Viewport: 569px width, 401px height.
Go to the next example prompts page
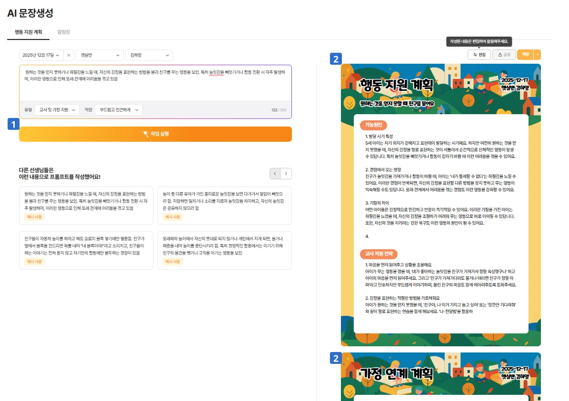286,174
